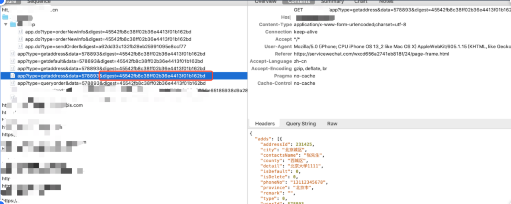Click the folder icon next to the disclosure triangle

(13, 25)
